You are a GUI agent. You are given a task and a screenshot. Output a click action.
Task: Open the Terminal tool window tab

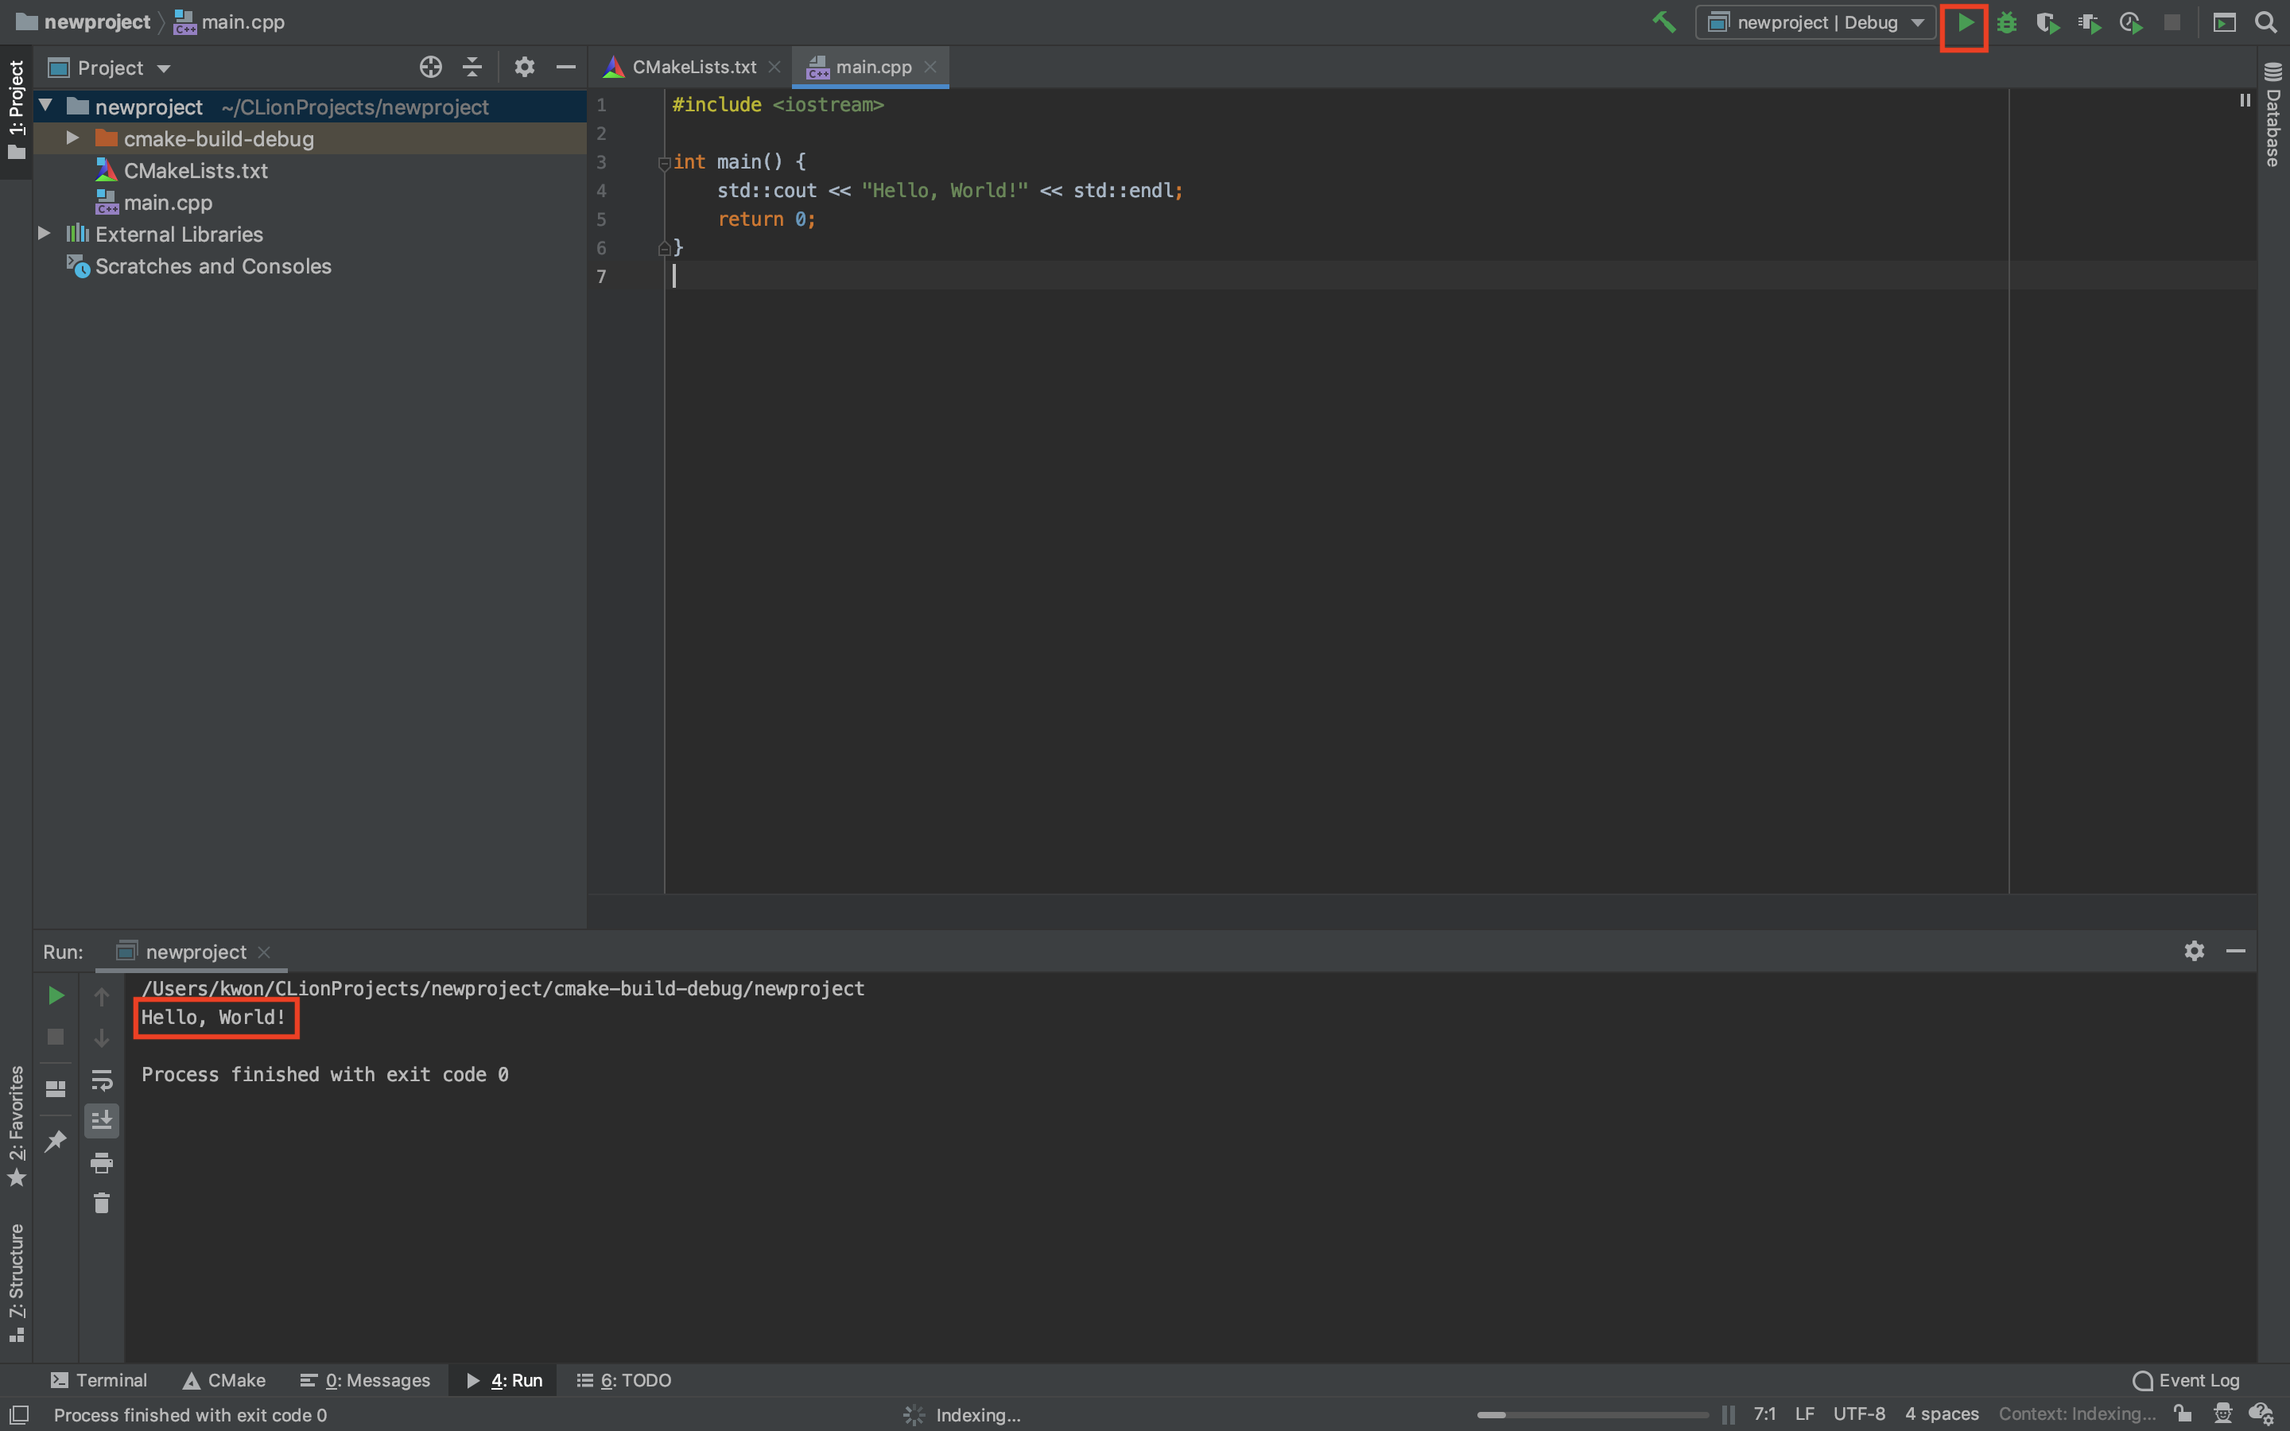99,1380
